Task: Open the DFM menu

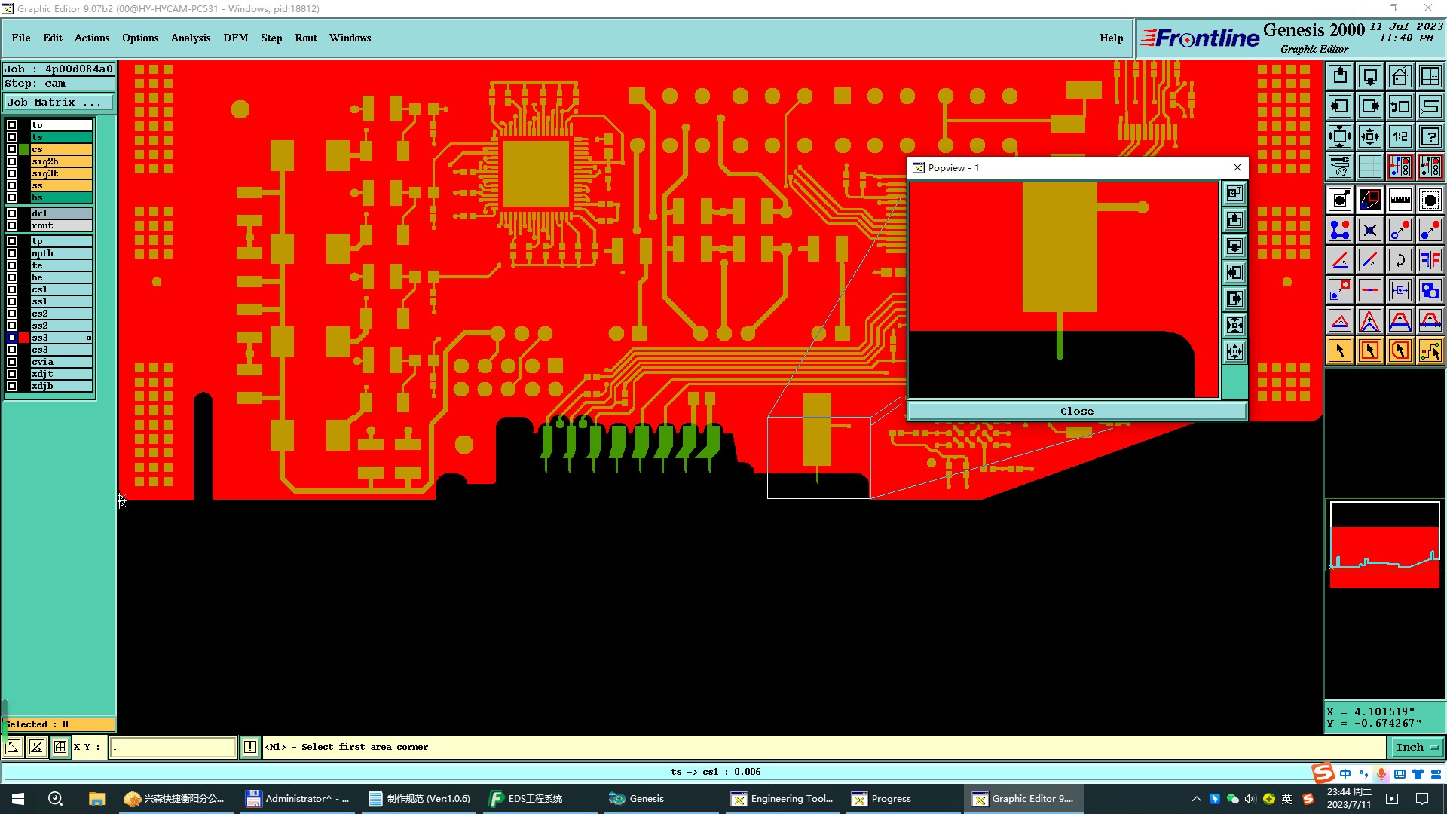Action: (235, 38)
